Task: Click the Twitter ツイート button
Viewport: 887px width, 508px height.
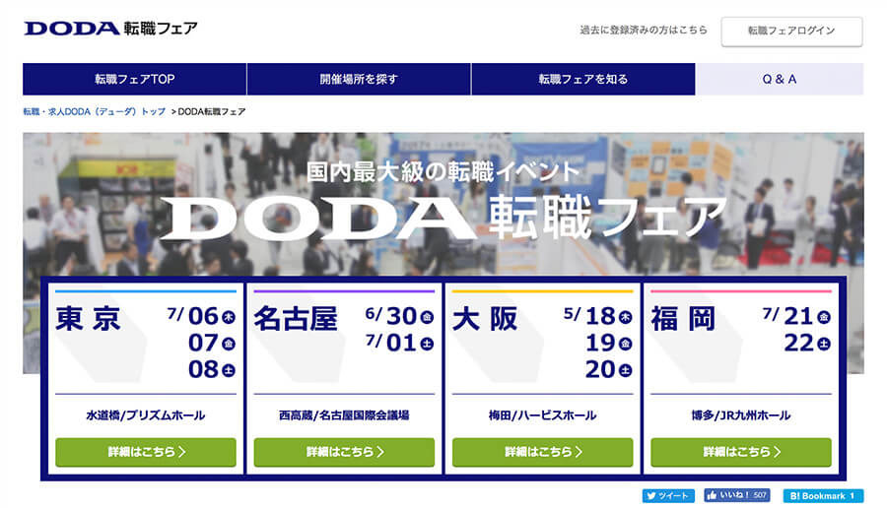Action: (x=668, y=496)
